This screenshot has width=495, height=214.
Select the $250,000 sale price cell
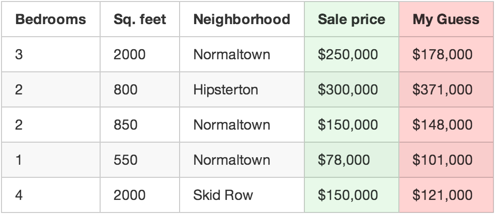pyautogui.click(x=348, y=54)
